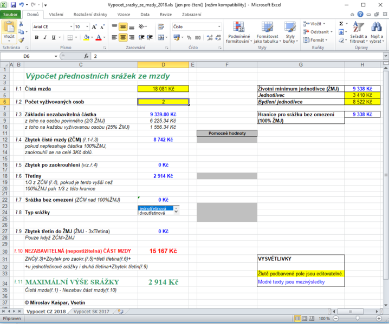Click the fill color bucket icon
This screenshot has width=389, height=324.
click(86, 37)
